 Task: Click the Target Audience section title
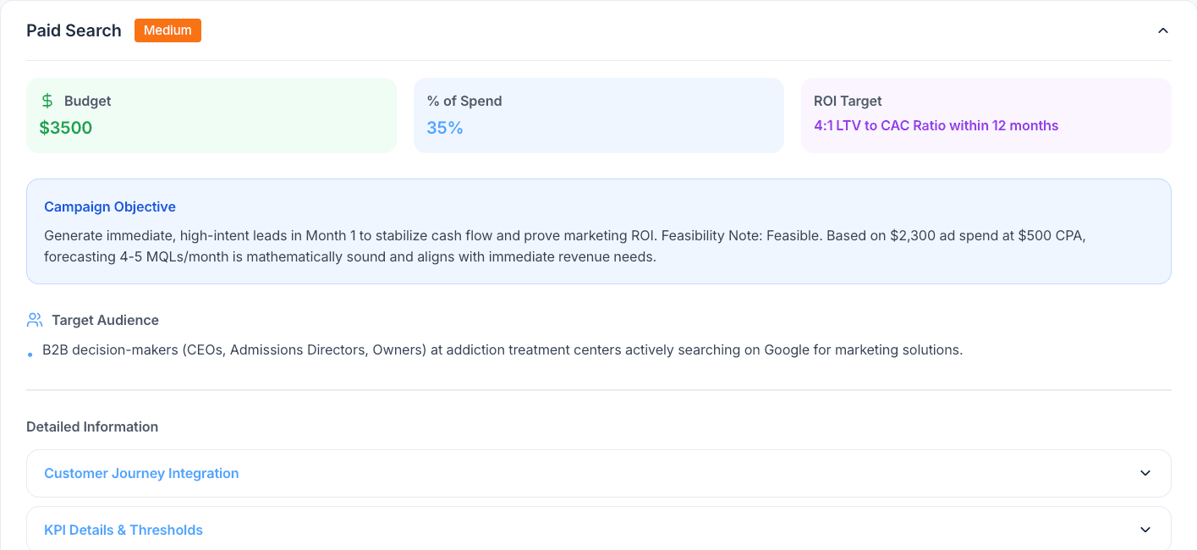tap(104, 320)
